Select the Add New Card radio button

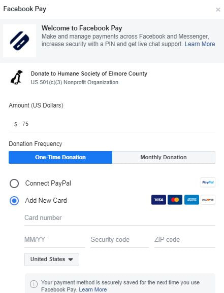(14, 201)
